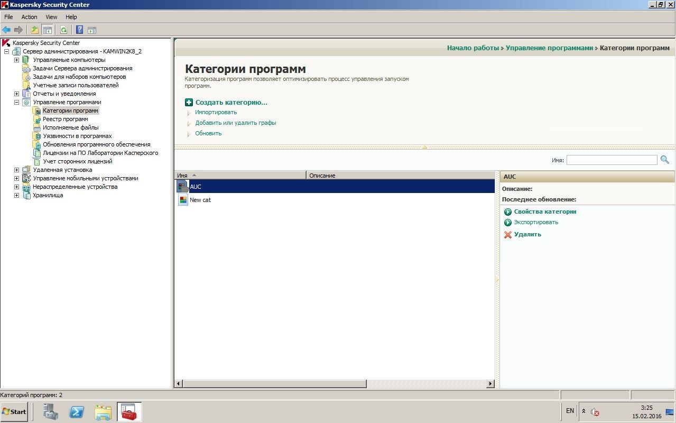The height and width of the screenshot is (423, 676).
Task: Open the File menu
Action: click(8, 17)
